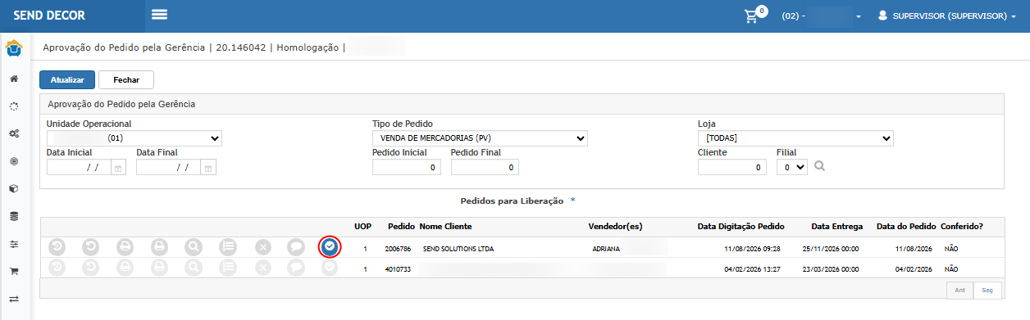Screen dimensions: 1030x320
Task: Click the Data Digitação Pedido header
Action: pyautogui.click(x=741, y=226)
